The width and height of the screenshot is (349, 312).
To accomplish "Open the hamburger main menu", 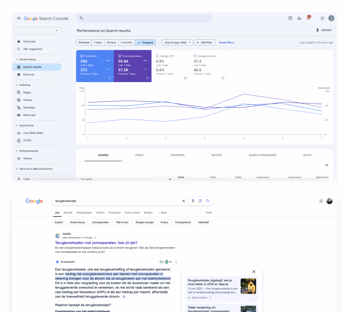I will (x=19, y=18).
